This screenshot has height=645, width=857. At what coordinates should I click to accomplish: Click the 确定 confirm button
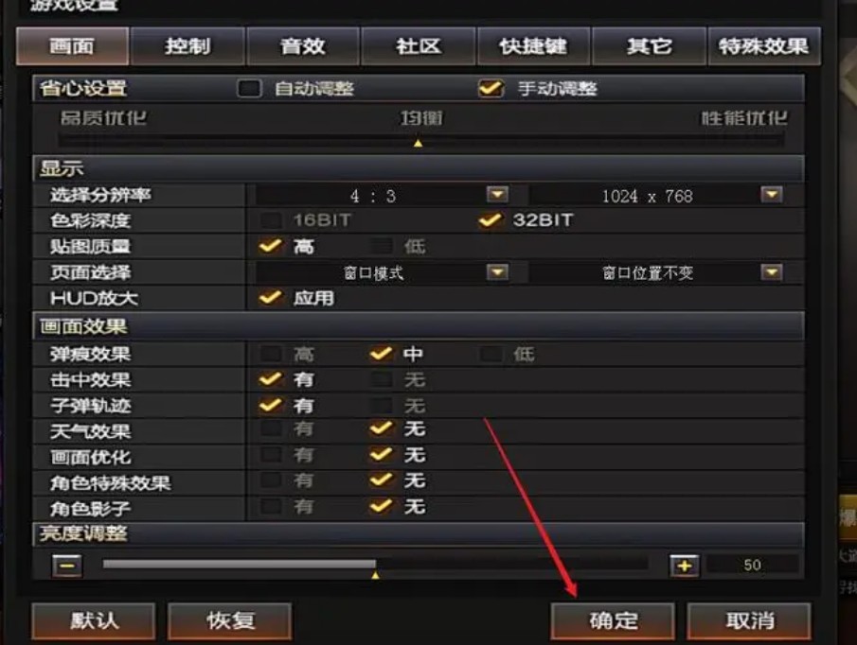coord(613,621)
